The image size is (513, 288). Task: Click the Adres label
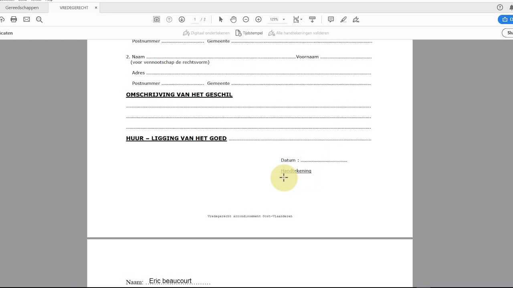click(x=138, y=73)
